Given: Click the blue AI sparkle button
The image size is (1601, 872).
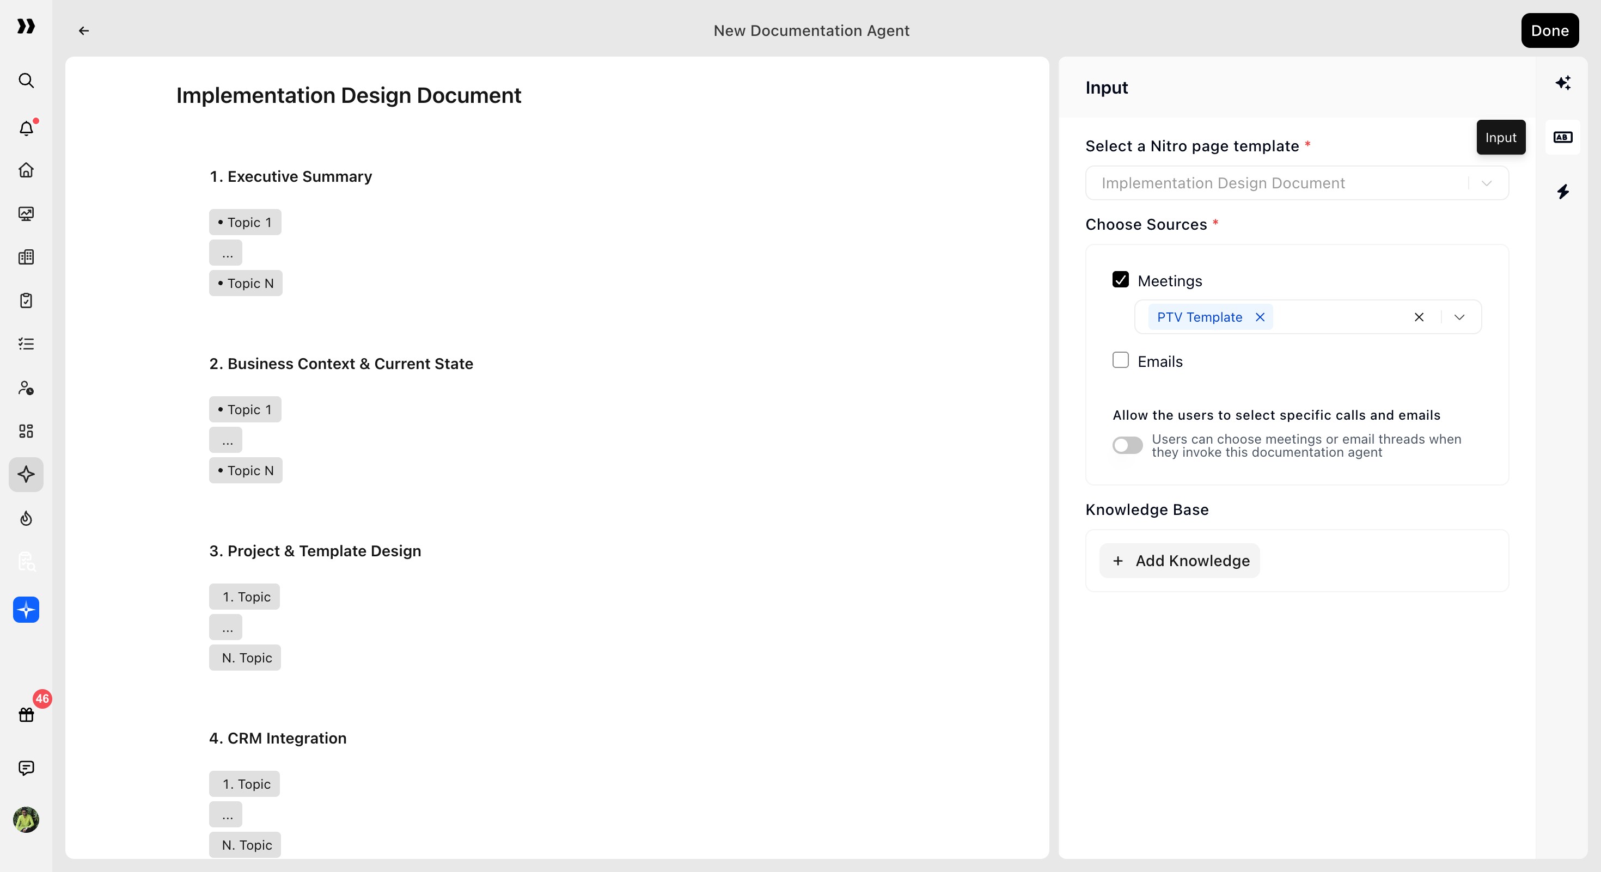Looking at the screenshot, I should pyautogui.click(x=26, y=610).
